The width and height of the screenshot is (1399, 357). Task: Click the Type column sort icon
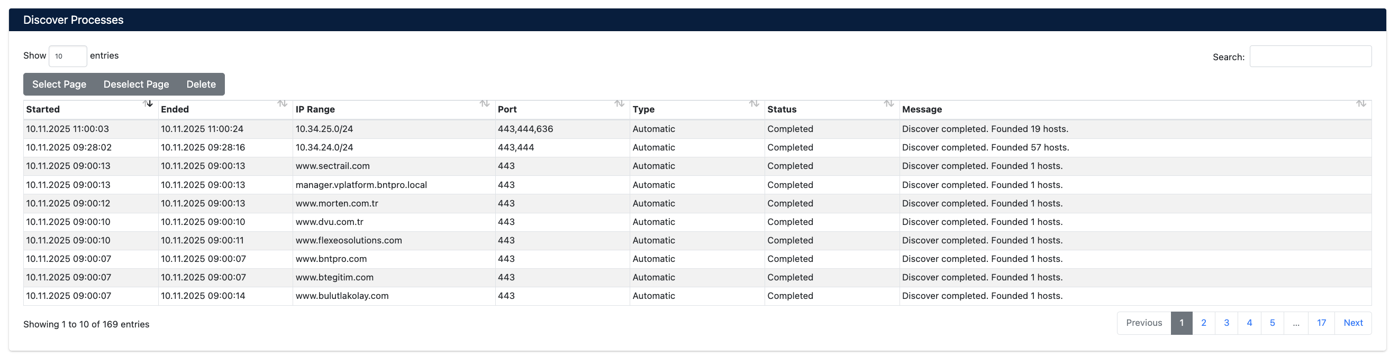pos(754,104)
